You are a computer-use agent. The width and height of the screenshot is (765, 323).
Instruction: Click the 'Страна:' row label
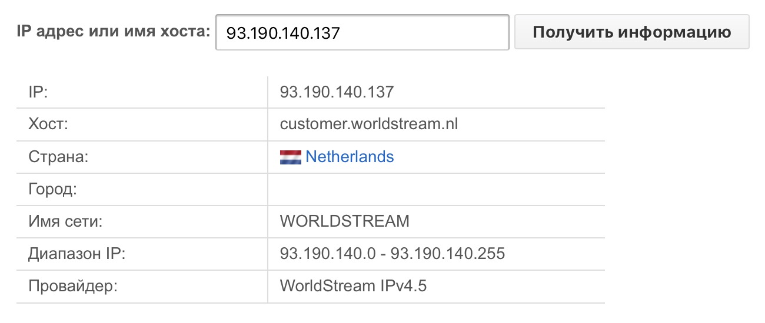(x=56, y=157)
